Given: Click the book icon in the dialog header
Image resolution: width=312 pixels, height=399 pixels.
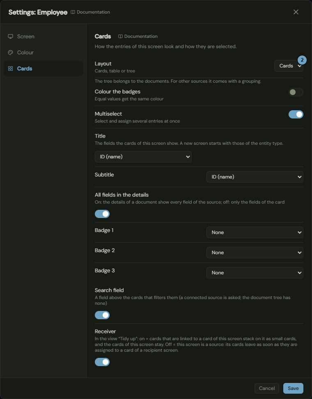Looking at the screenshot, I should pos(73,12).
